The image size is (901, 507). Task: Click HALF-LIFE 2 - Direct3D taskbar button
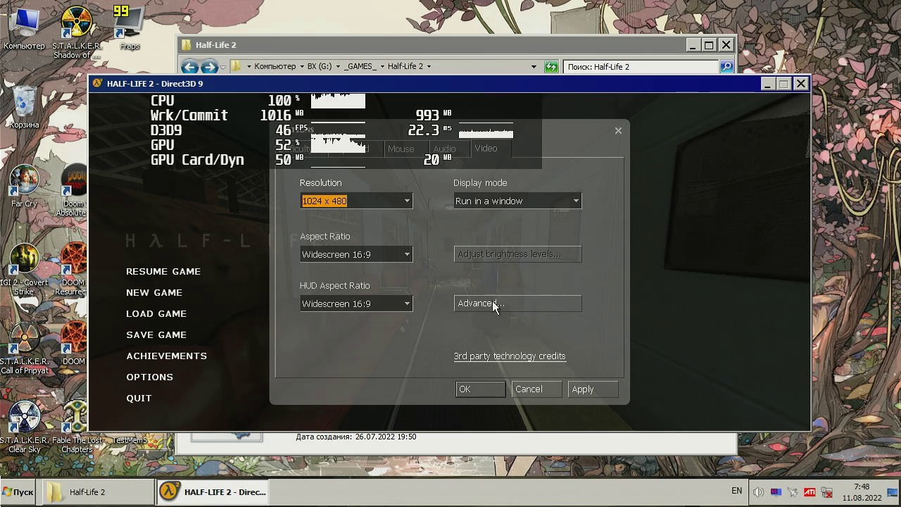pyautogui.click(x=213, y=492)
